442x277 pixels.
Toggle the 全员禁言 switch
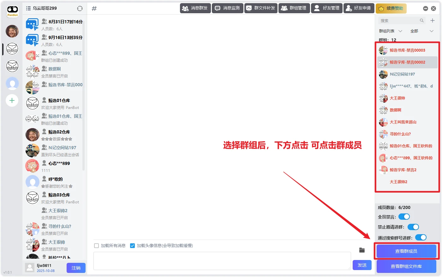point(404,217)
